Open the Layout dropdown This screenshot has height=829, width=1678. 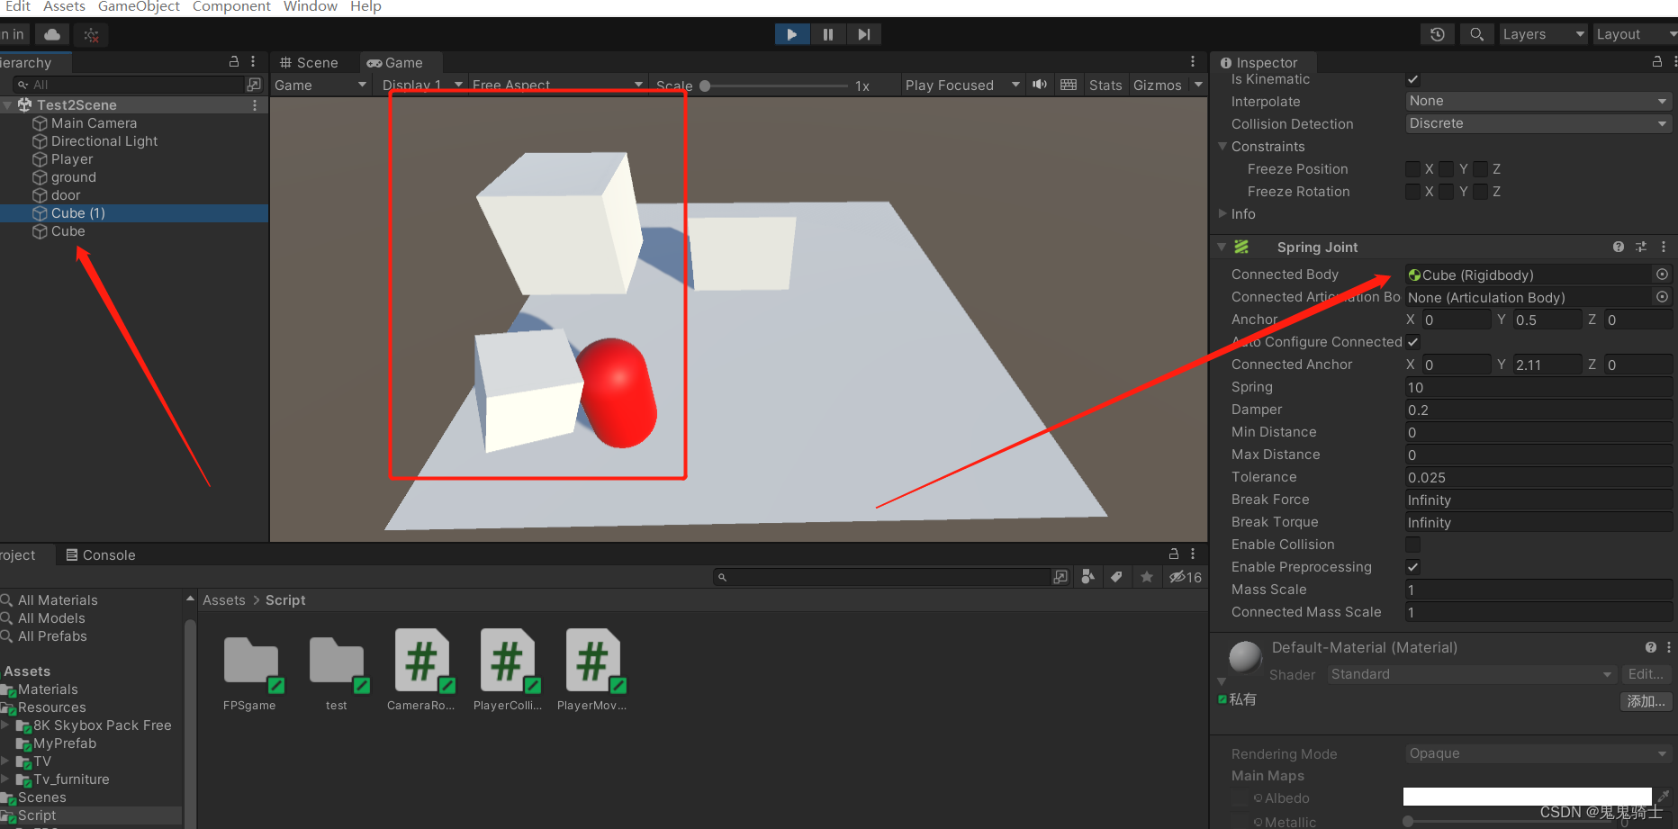[1635, 33]
